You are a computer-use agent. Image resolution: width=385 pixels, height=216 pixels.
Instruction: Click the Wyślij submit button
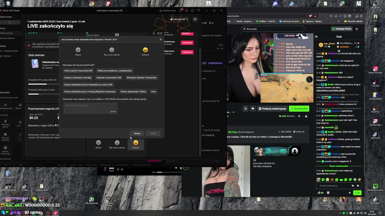(153, 133)
